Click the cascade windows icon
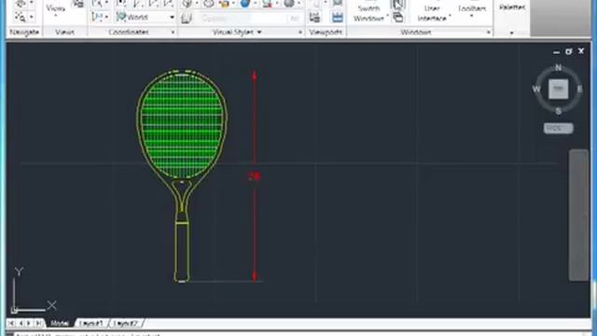 click(x=398, y=17)
